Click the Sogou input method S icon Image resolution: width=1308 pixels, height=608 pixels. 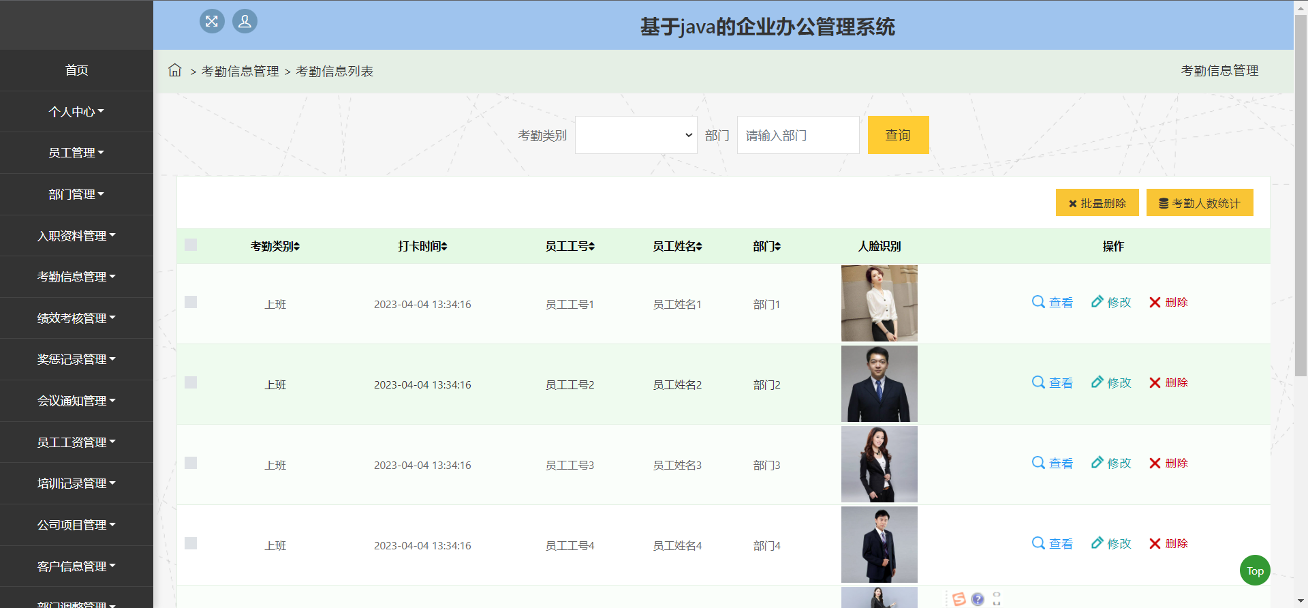959,598
